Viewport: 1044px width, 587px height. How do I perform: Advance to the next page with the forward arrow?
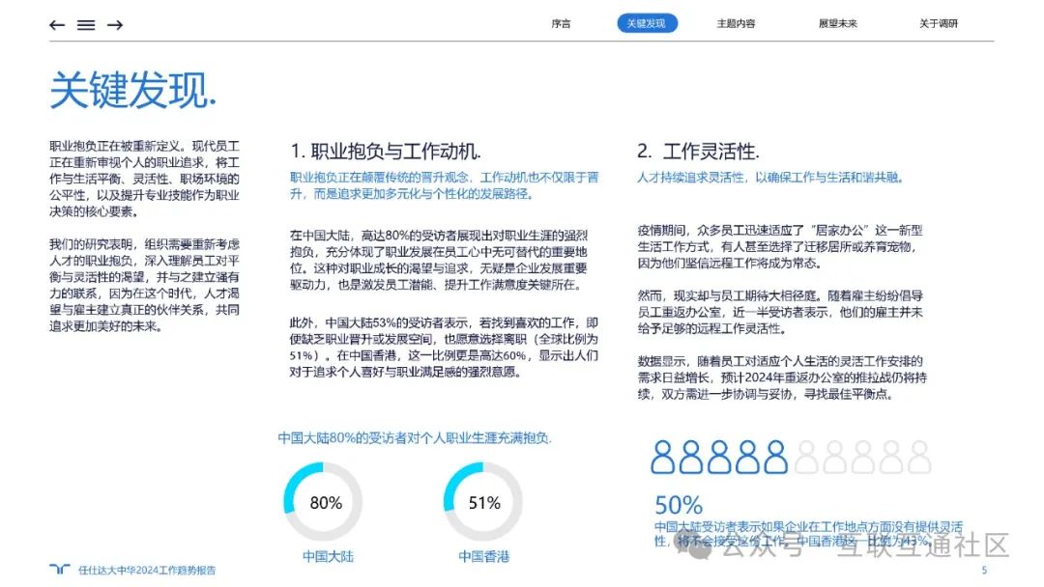coord(115,25)
